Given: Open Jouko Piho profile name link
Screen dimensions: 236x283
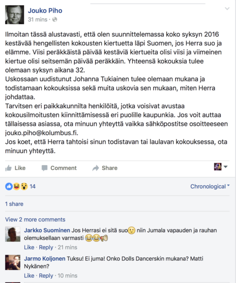Looking at the screenshot, I should coord(45,11).
